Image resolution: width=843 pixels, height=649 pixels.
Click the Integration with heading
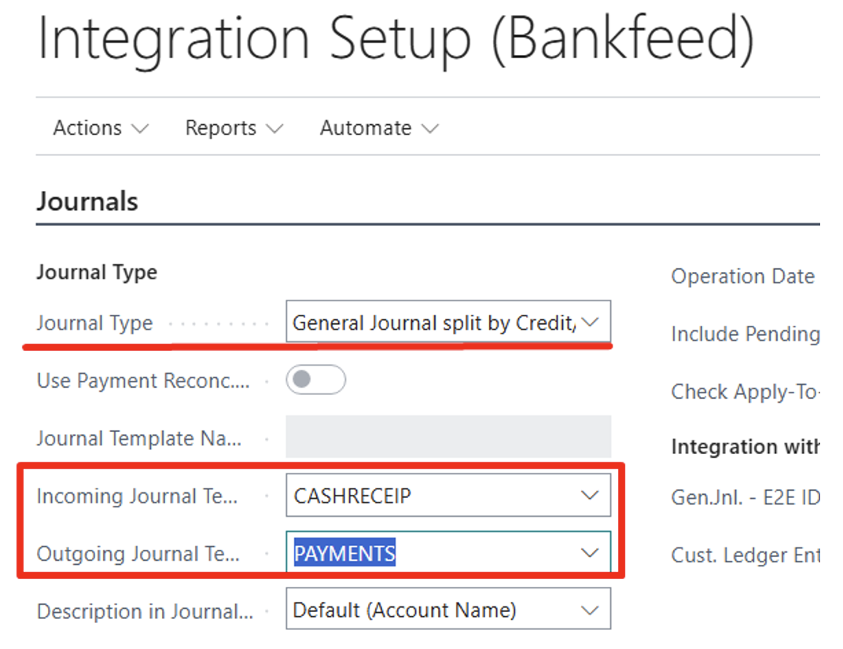(x=745, y=446)
